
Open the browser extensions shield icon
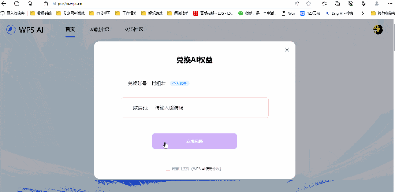click(x=363, y=4)
